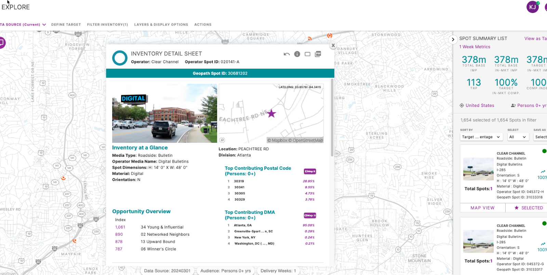Screen dimensions: 547x275
Task: Click the Explore page title
Action: [16, 7]
